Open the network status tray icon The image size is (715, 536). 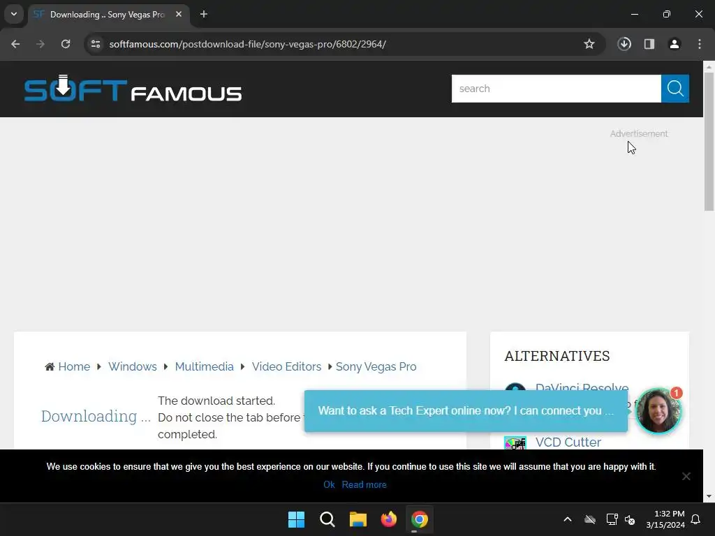tap(612, 519)
